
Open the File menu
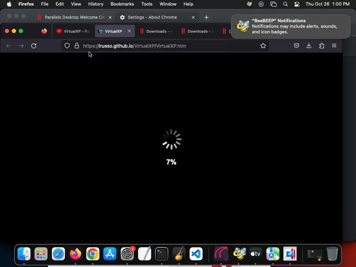(44, 4)
